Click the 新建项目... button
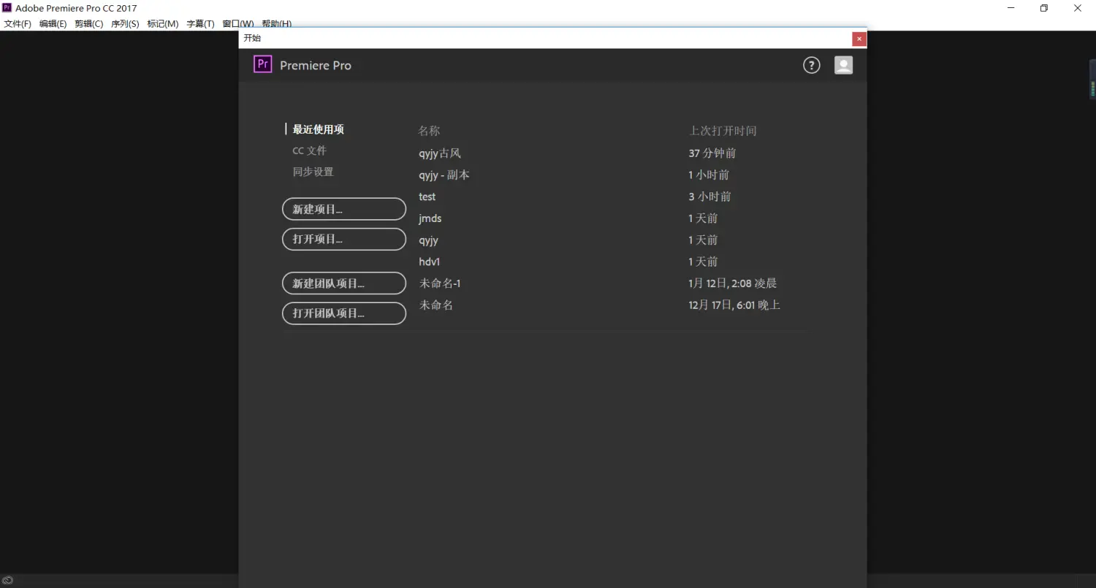The image size is (1096, 588). (x=344, y=209)
